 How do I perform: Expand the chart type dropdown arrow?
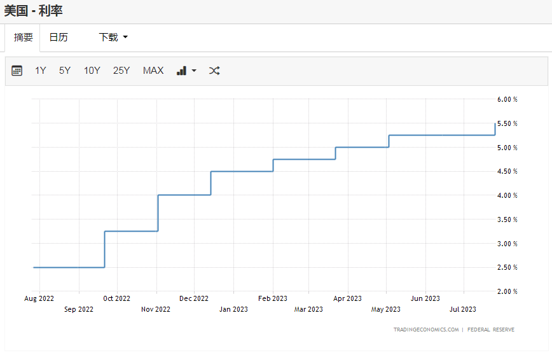194,71
